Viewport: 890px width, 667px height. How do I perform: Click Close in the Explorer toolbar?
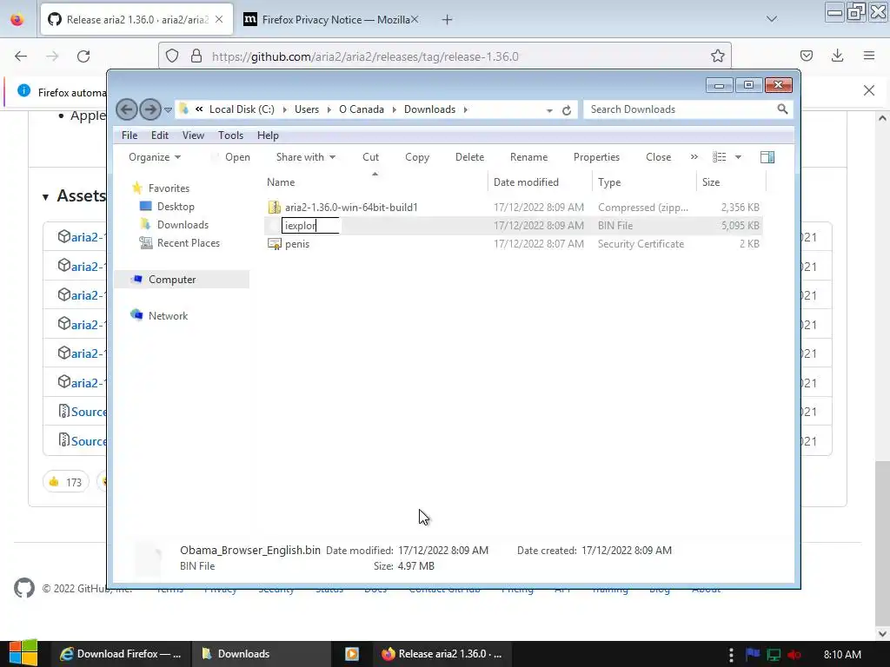(659, 157)
